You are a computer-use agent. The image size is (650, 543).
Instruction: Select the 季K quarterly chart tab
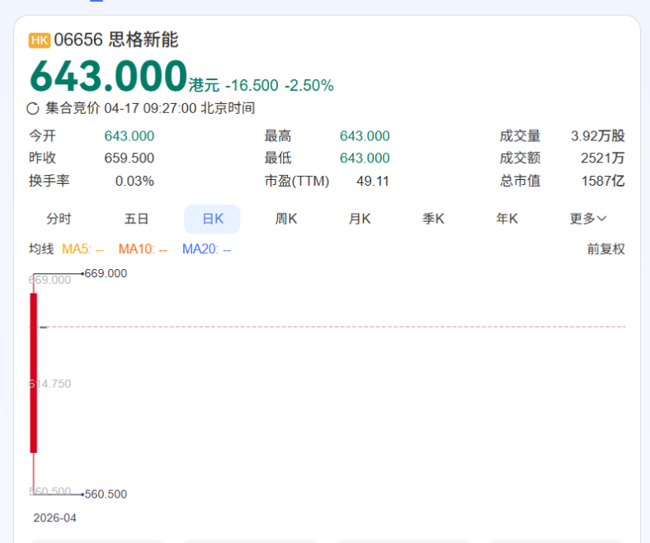(433, 219)
